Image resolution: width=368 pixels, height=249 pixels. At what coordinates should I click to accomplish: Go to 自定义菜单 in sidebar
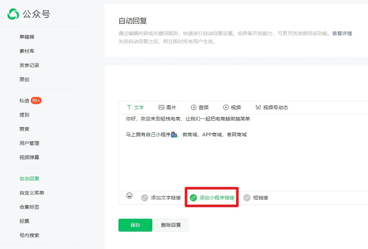[32, 193]
